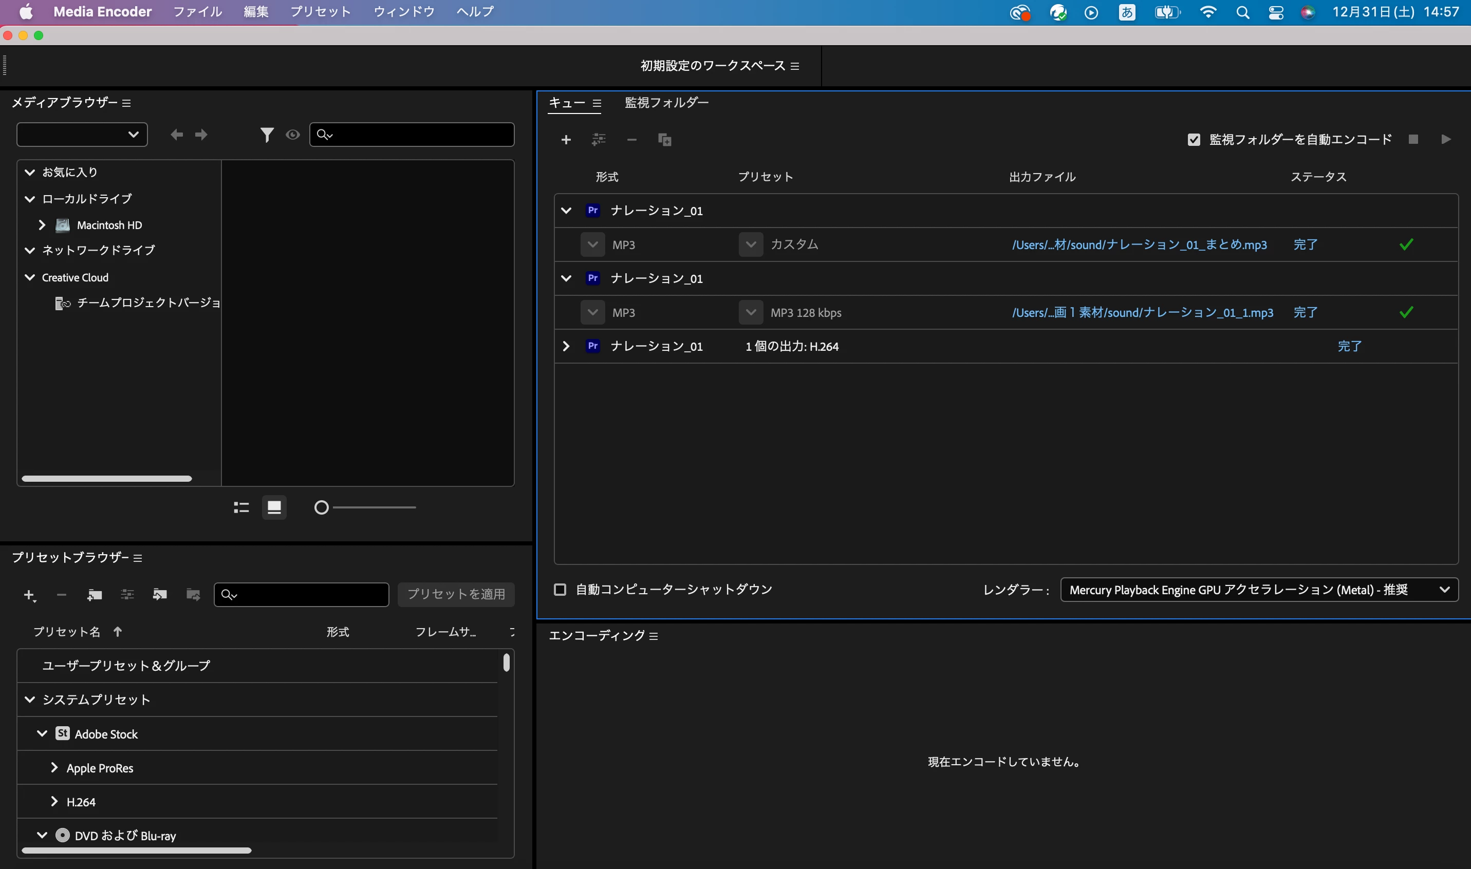Click the filter funnel icon in the media browser
The image size is (1471, 869).
click(x=267, y=135)
